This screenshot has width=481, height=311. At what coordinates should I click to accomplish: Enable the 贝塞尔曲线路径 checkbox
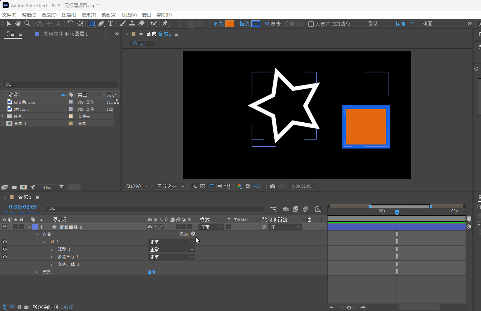[311, 24]
